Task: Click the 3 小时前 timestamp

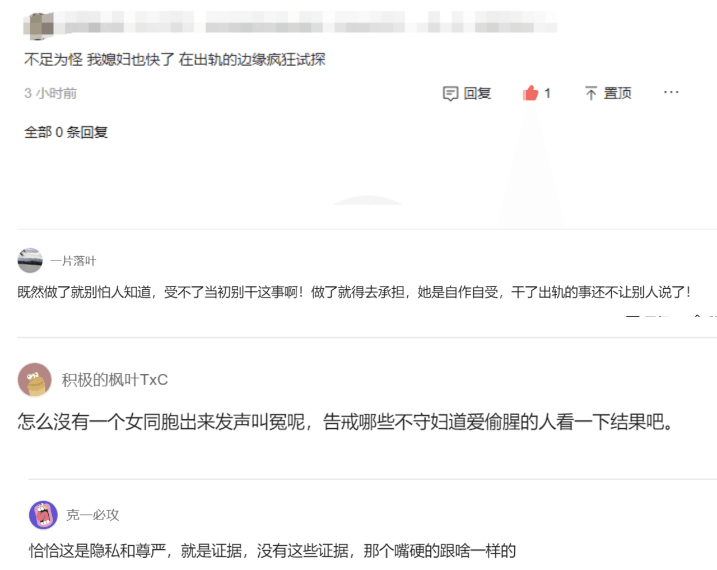Action: 50,93
